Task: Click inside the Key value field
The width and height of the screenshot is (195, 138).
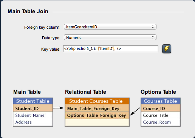Action: [x=111, y=49]
